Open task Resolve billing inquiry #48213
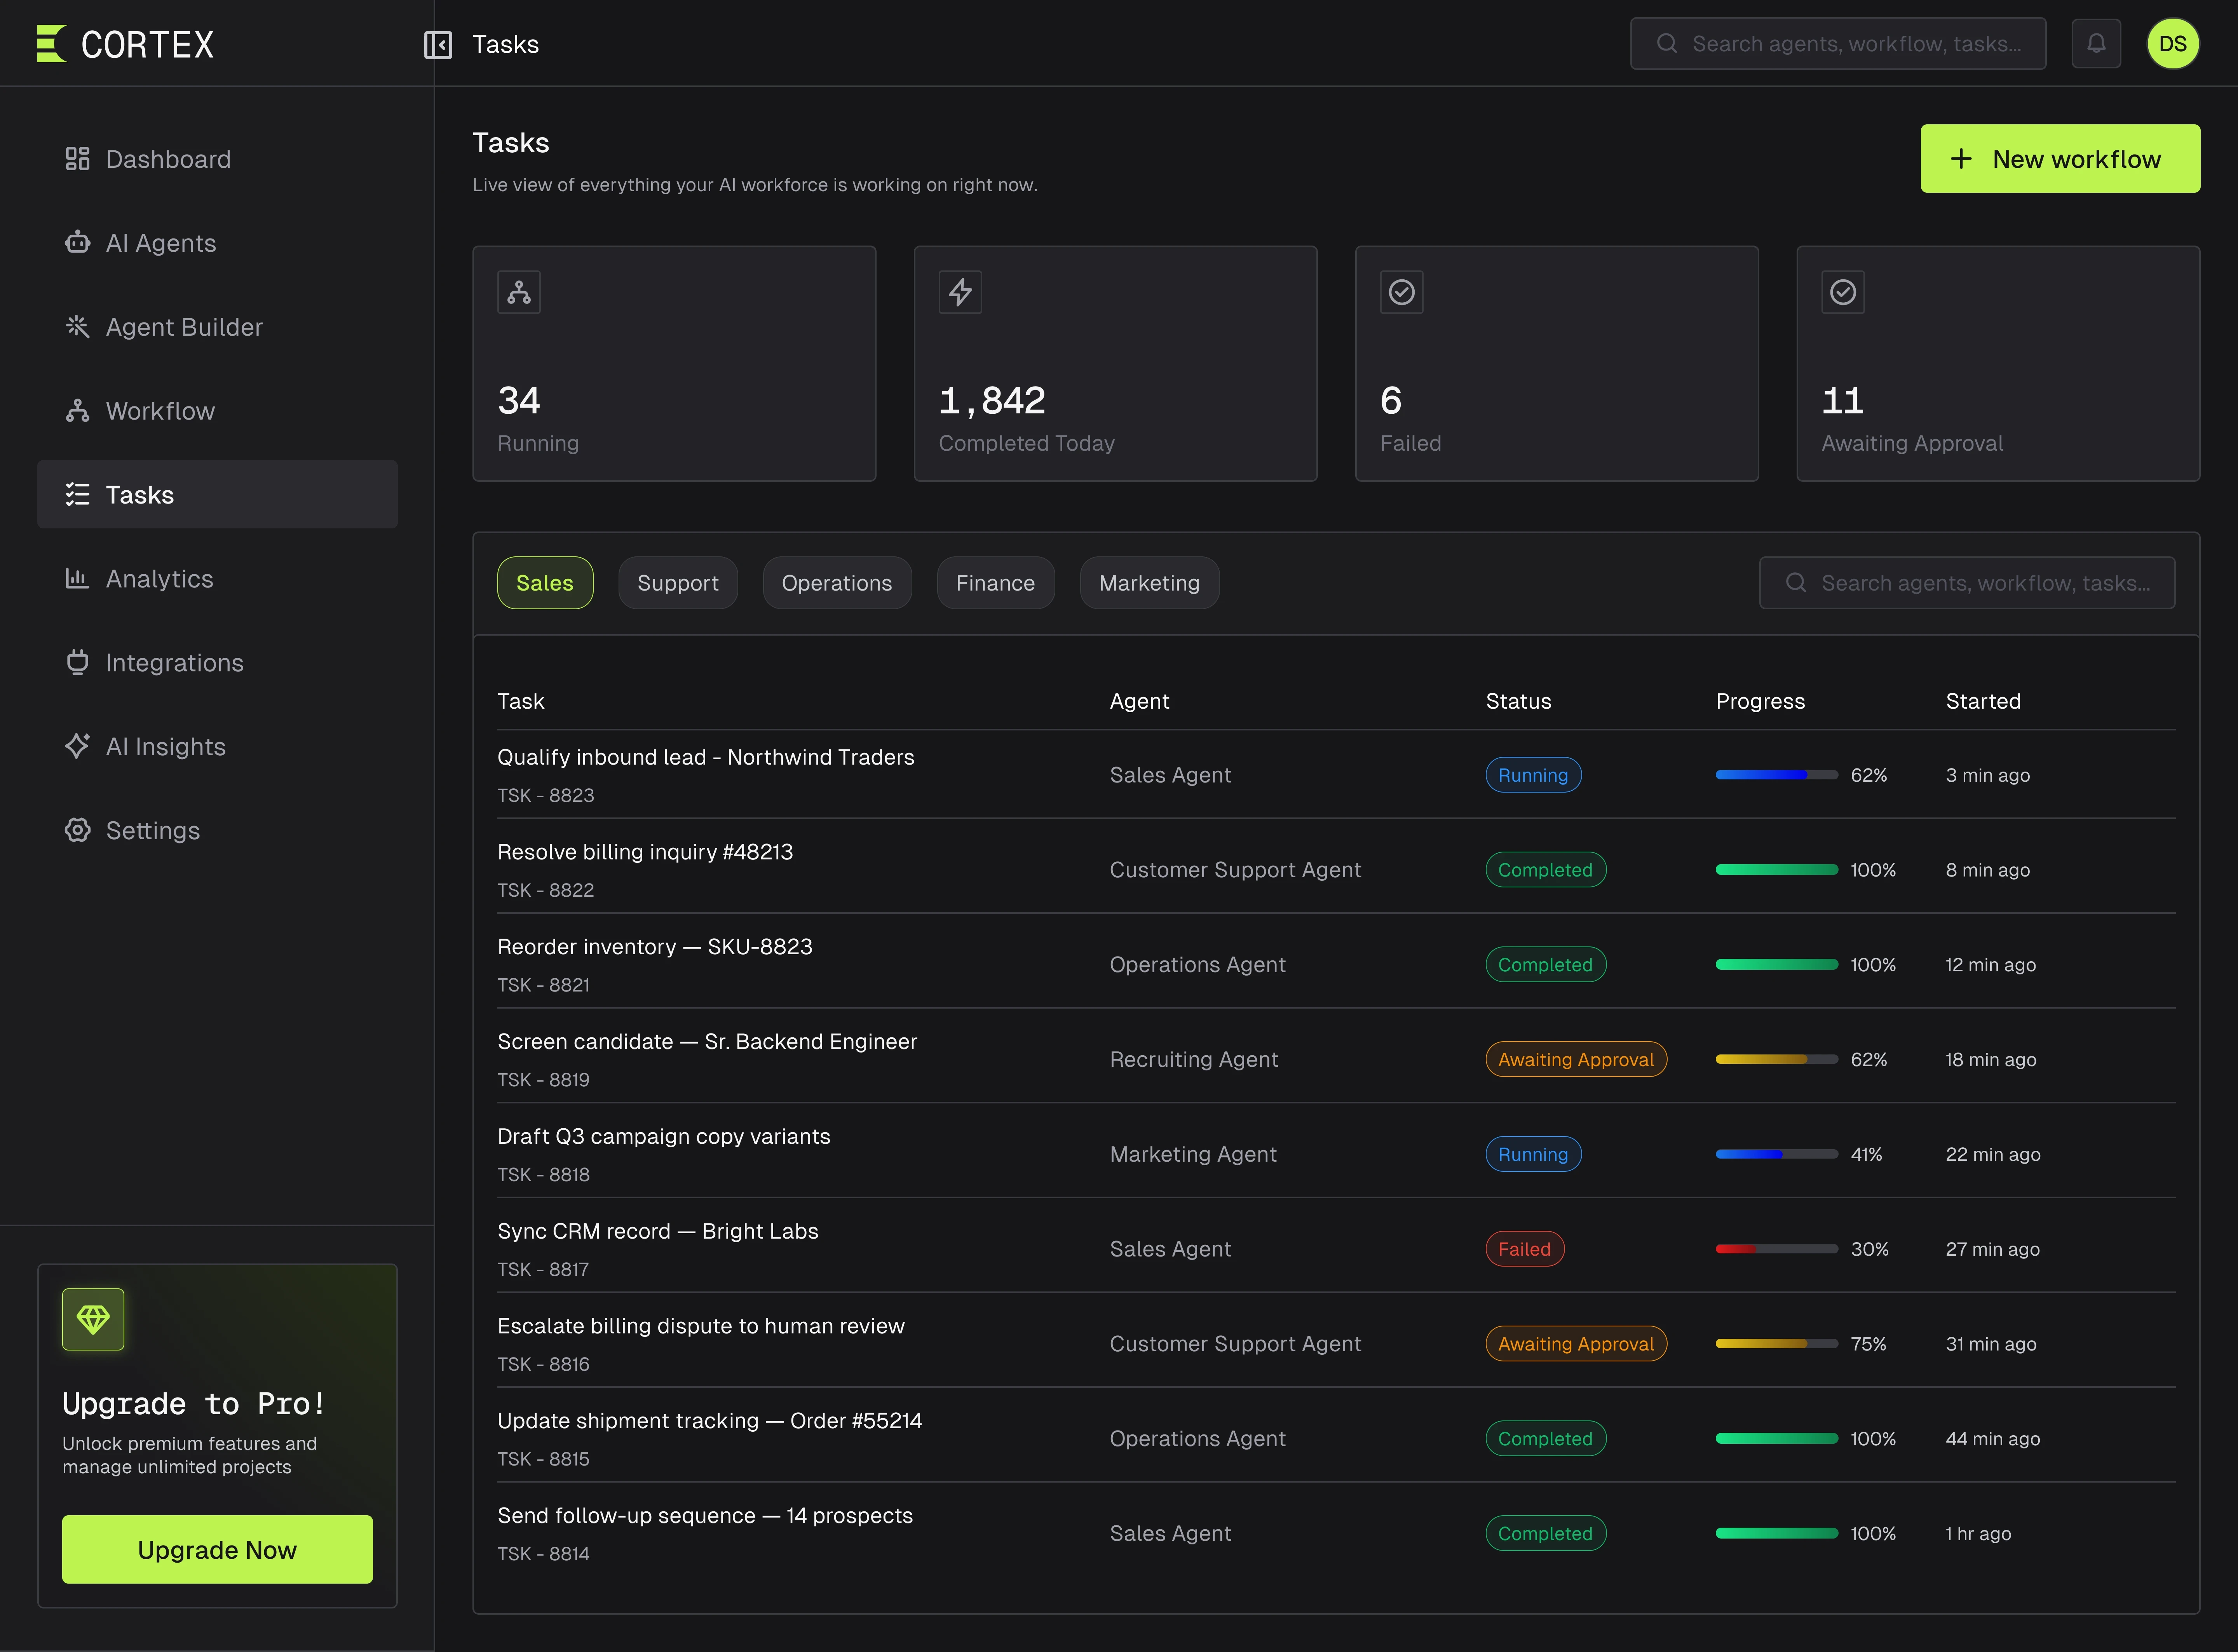Viewport: 2238px width, 1652px height. (x=645, y=852)
